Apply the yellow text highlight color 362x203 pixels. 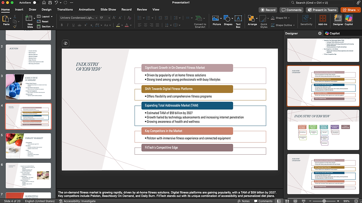[118, 25]
